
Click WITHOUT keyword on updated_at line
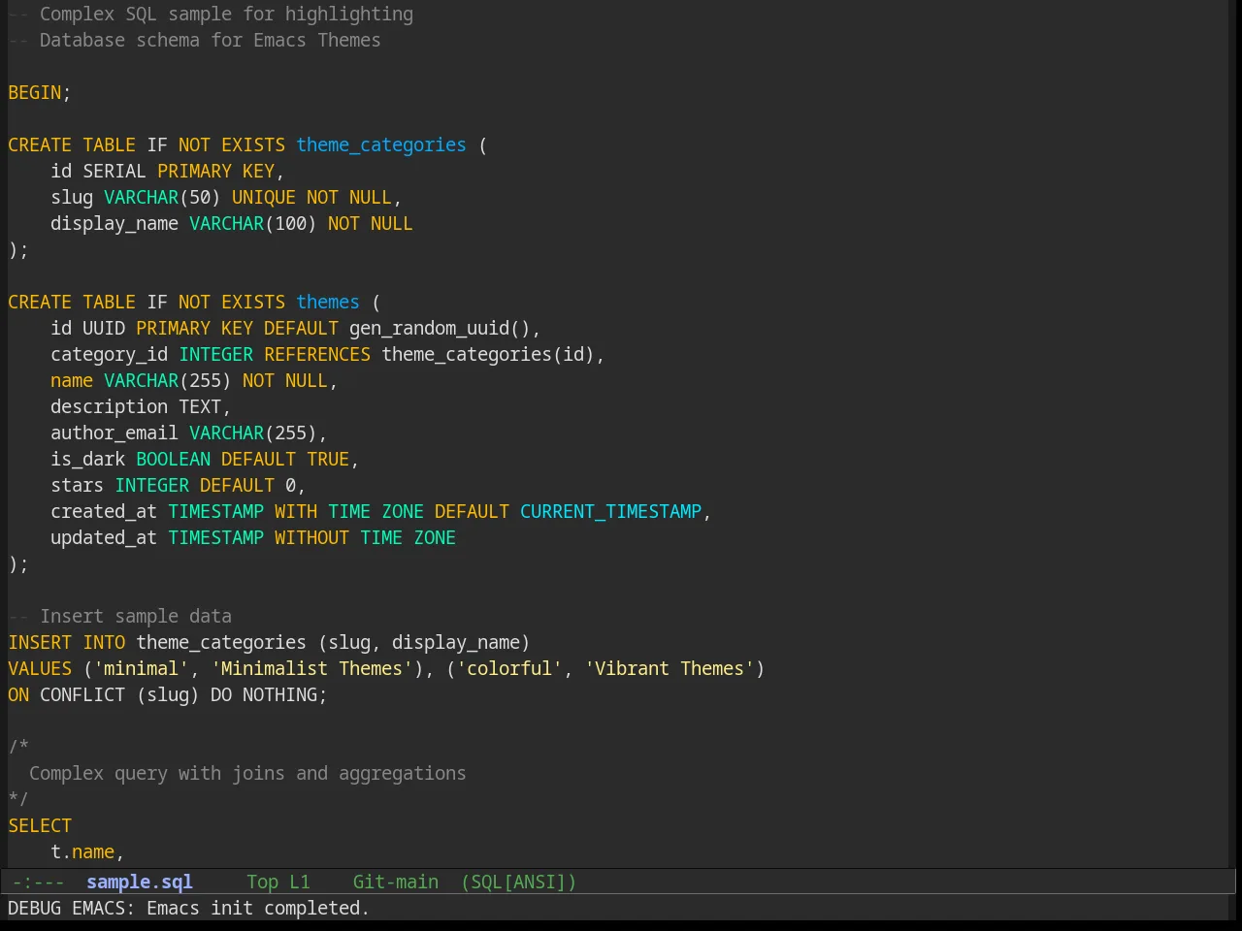311,537
